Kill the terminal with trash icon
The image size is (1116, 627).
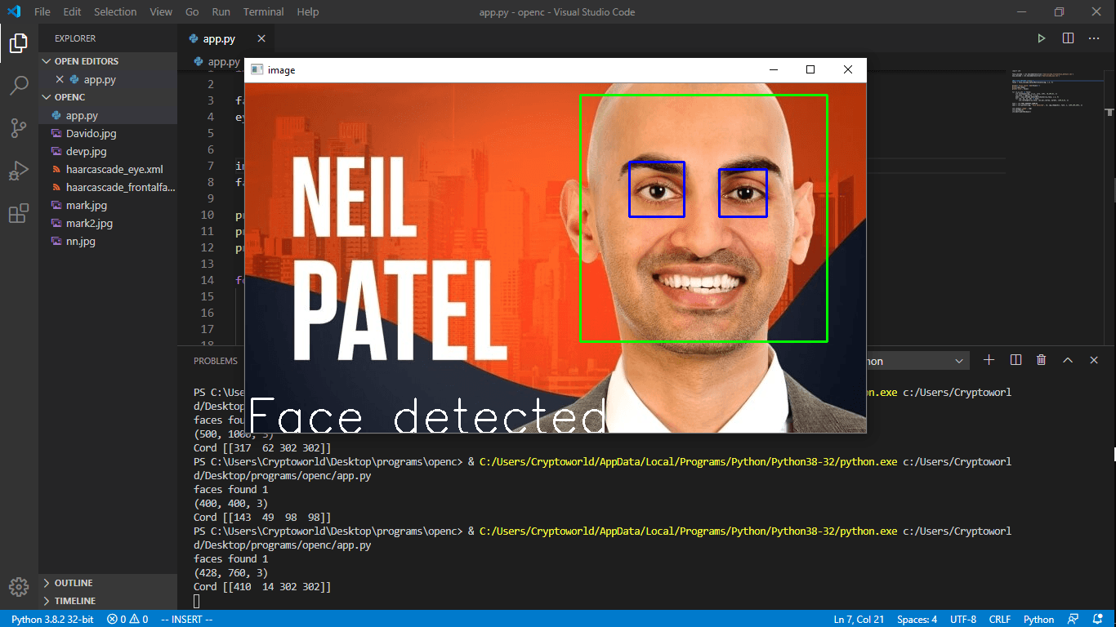tap(1041, 360)
